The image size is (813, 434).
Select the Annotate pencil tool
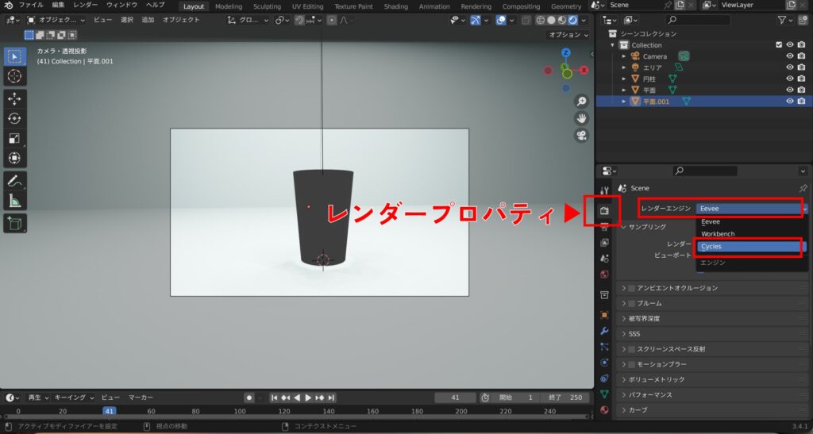(14, 181)
